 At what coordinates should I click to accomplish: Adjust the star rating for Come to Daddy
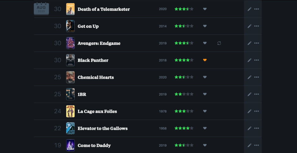coord(184,145)
